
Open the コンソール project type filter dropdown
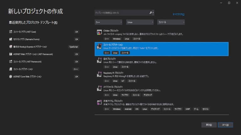tap(171, 22)
